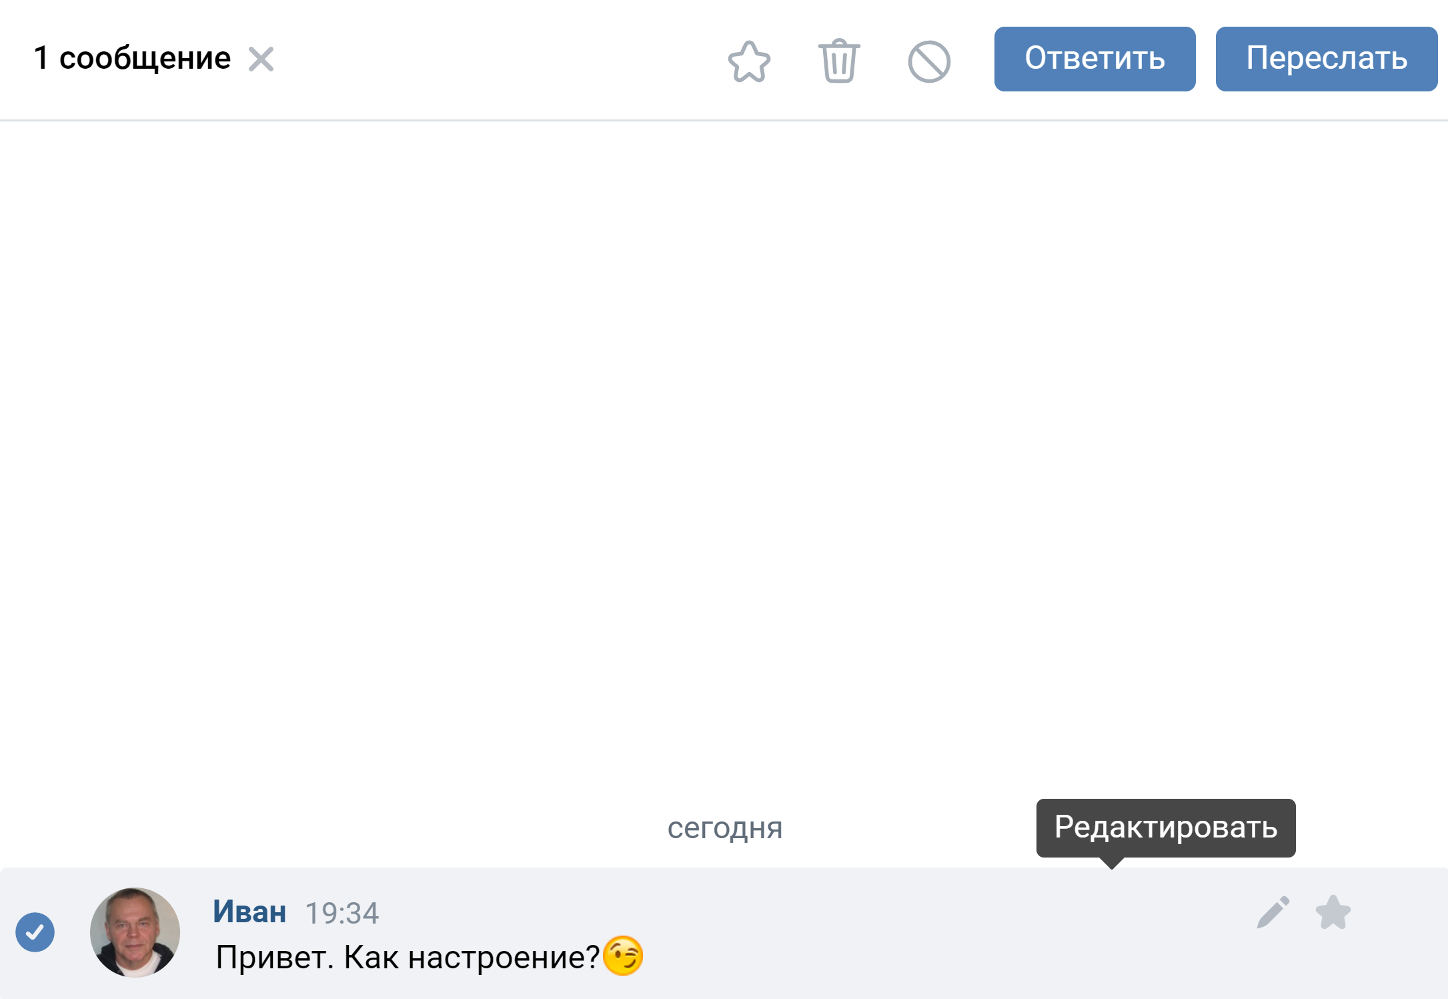This screenshot has height=999, width=1448.
Task: Mark selected message important via header star
Action: click(749, 61)
